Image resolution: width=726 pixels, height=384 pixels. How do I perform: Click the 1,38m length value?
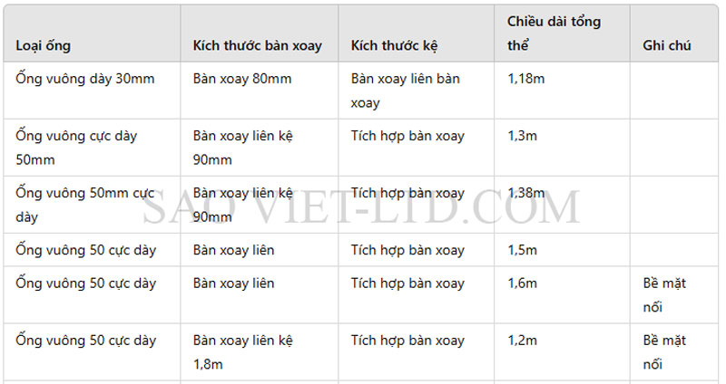(x=527, y=193)
